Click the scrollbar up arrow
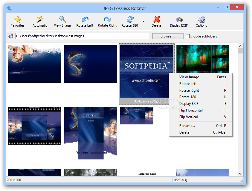252x191 pixels. (x=240, y=46)
